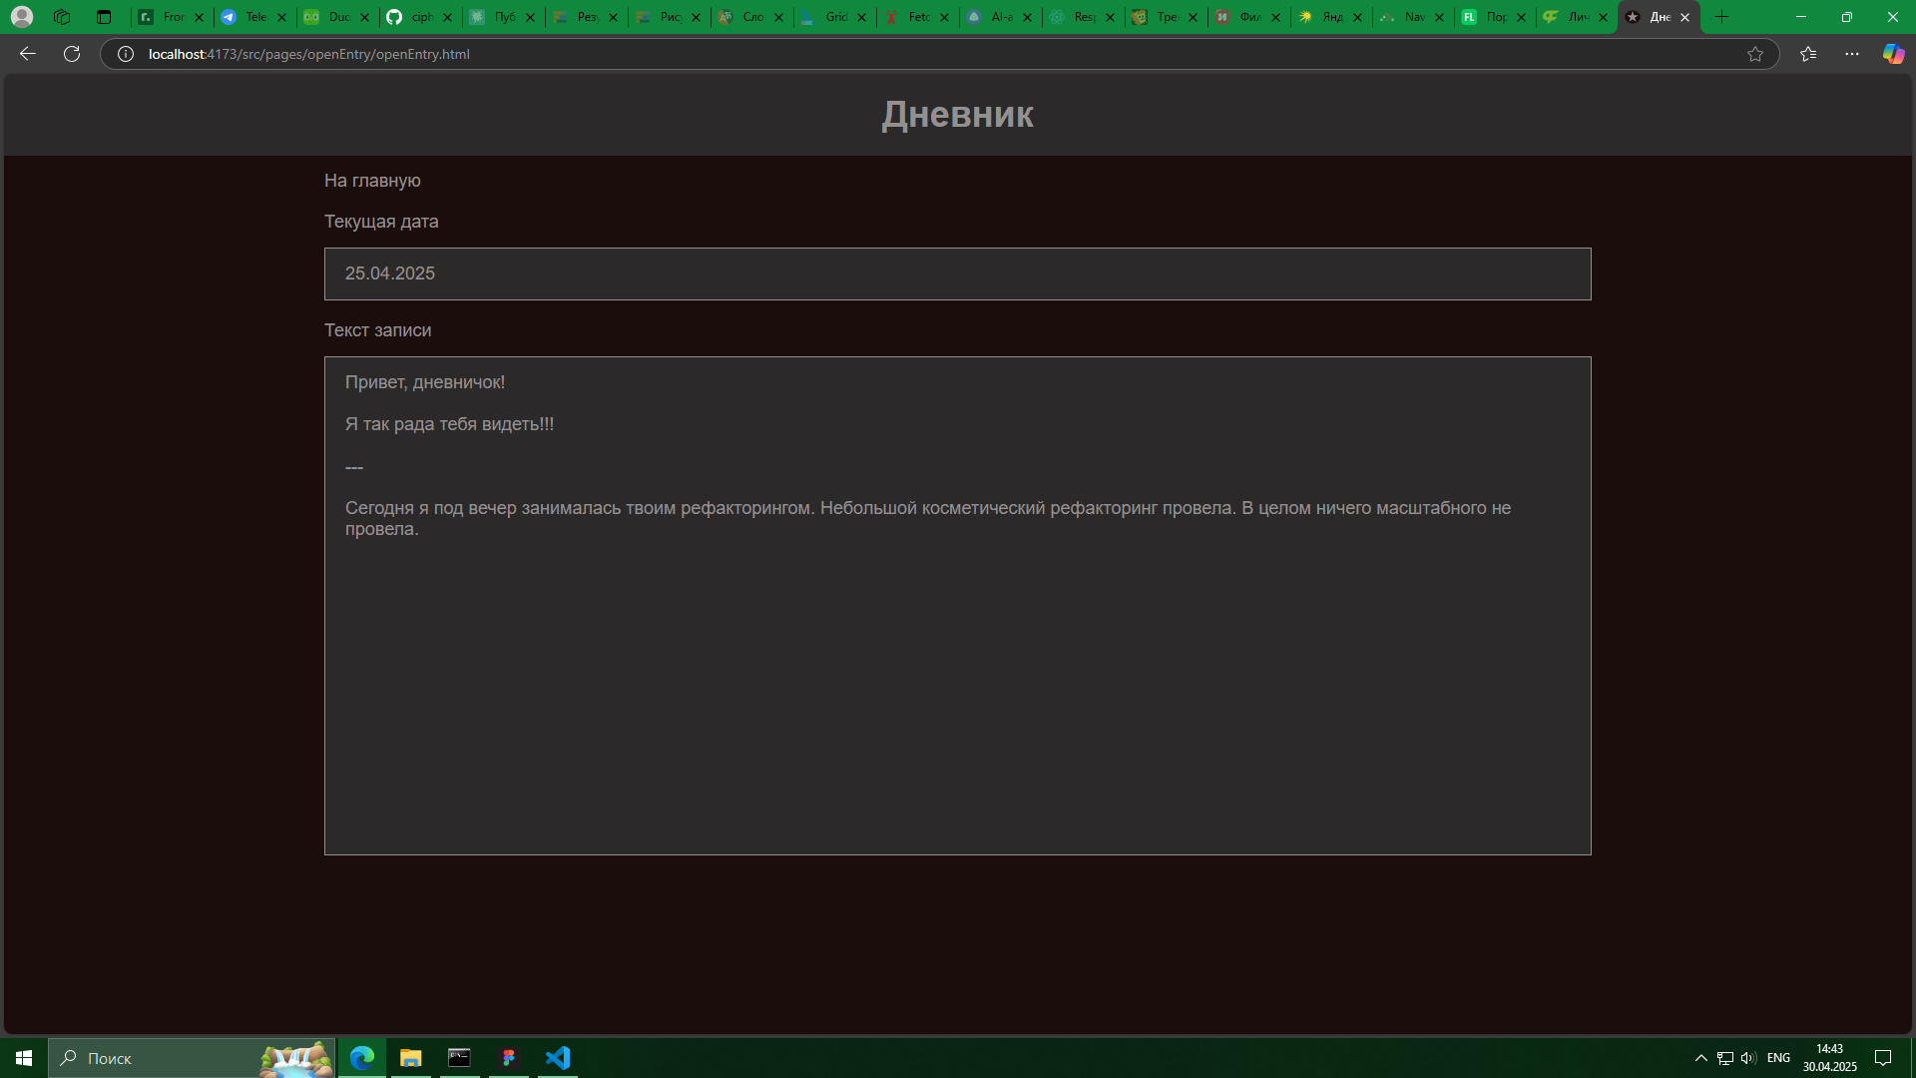Show hidden system tray icons
This screenshot has width=1916, height=1078.
(x=1700, y=1058)
